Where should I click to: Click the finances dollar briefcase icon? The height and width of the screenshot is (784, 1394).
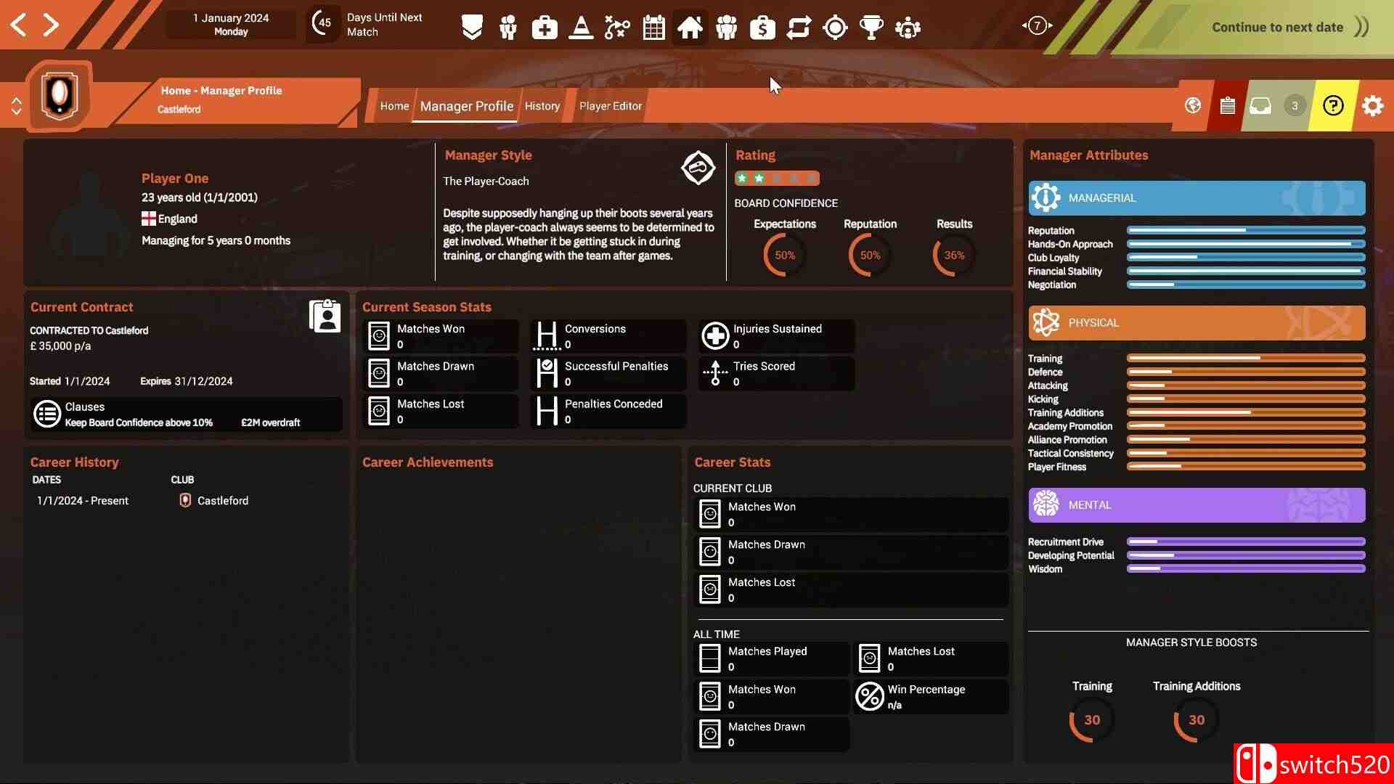[762, 28]
